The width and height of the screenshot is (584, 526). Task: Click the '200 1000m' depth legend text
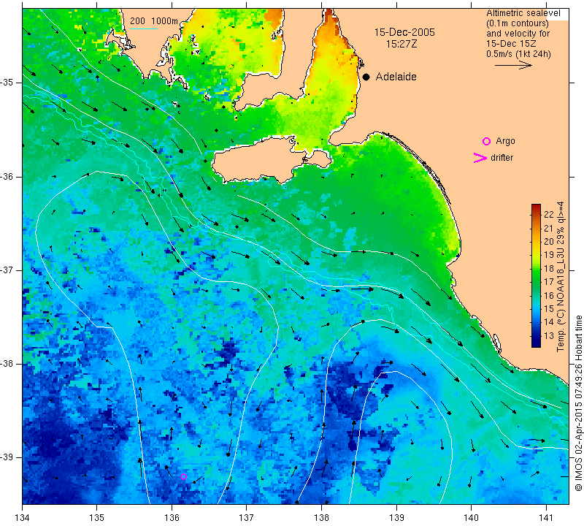154,21
